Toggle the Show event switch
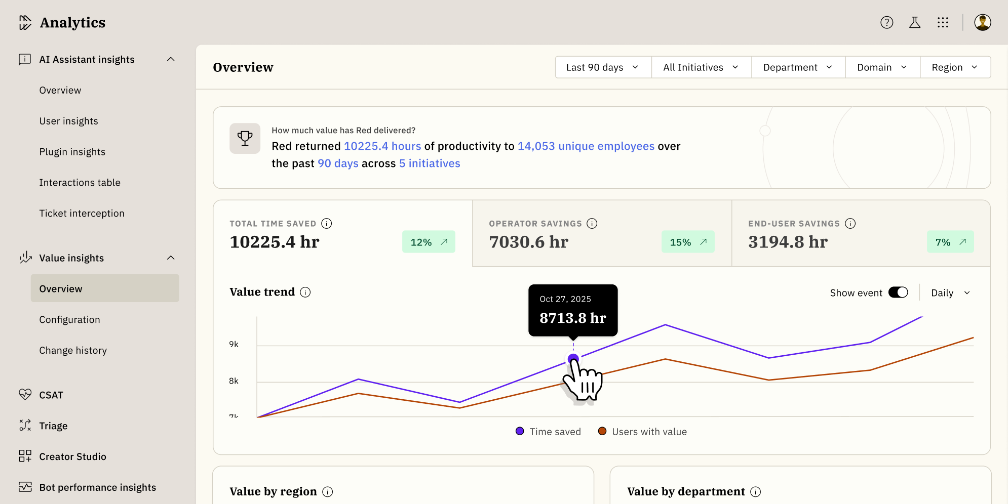The width and height of the screenshot is (1008, 504). point(898,293)
